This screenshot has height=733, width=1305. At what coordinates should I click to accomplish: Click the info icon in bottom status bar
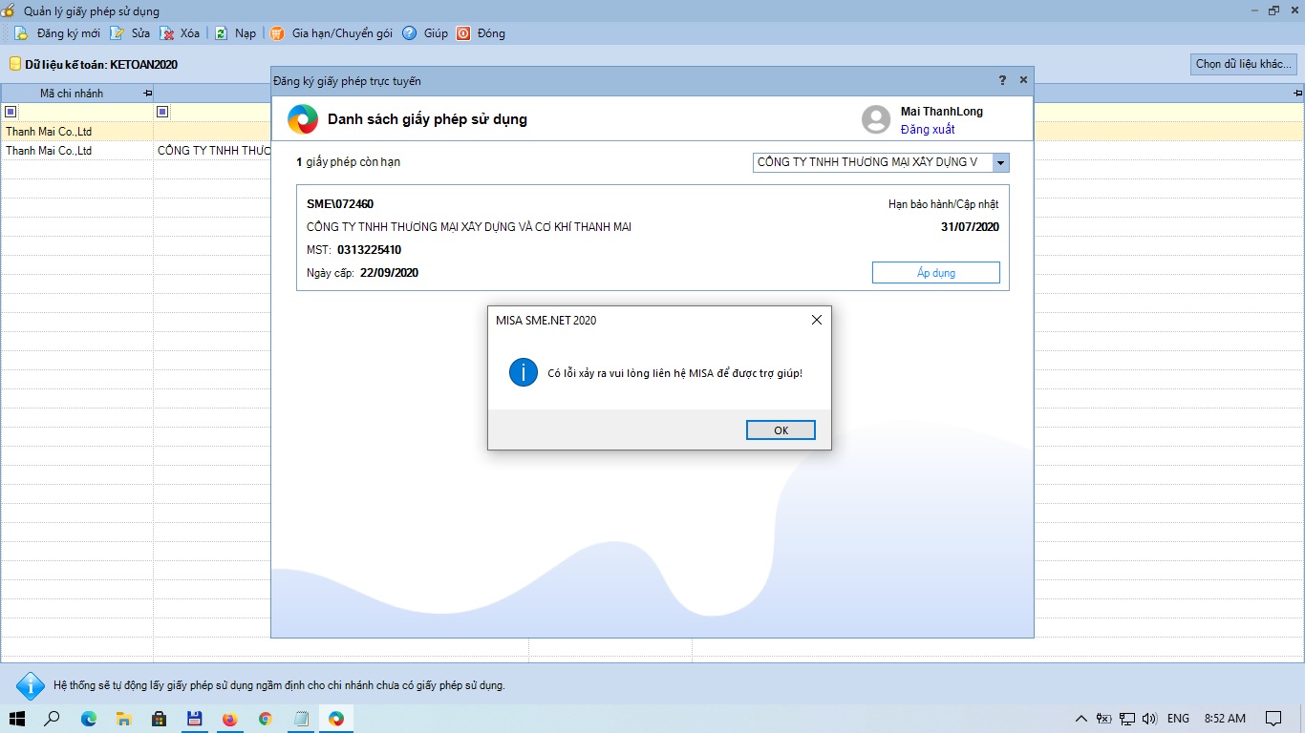(31, 685)
